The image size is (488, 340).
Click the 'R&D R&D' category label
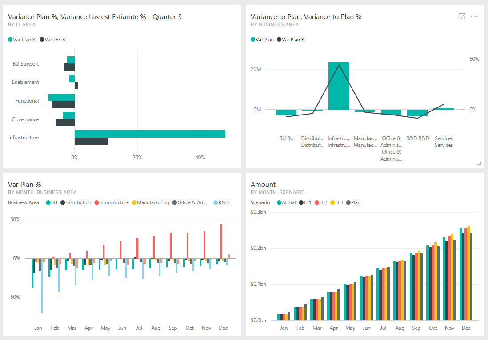click(418, 138)
